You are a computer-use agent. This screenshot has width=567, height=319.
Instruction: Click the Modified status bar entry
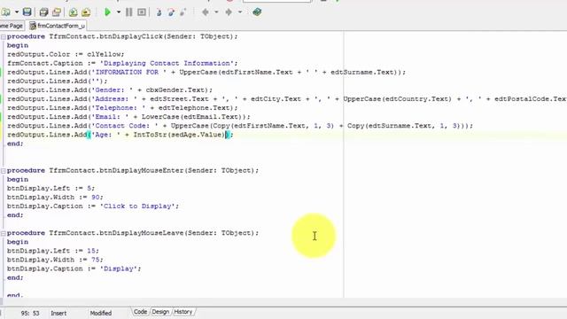(x=101, y=313)
